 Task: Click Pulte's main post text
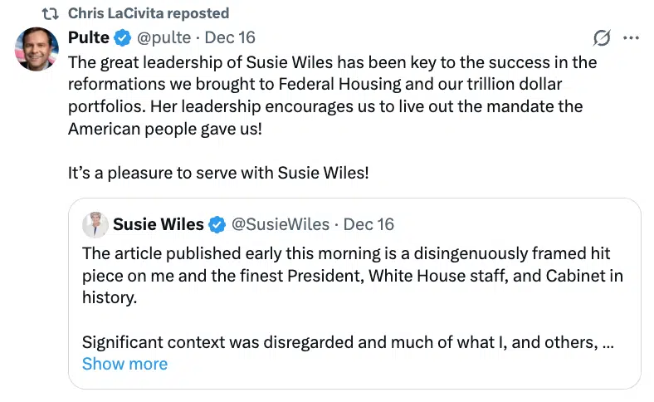pyautogui.click(x=332, y=96)
